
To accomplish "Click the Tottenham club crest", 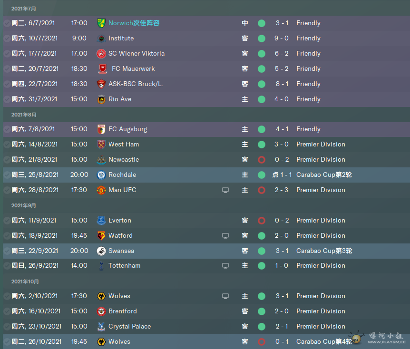I will [101, 266].
